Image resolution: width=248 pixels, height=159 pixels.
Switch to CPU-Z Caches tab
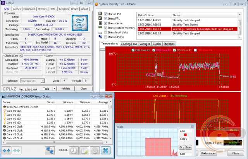tap(17, 9)
